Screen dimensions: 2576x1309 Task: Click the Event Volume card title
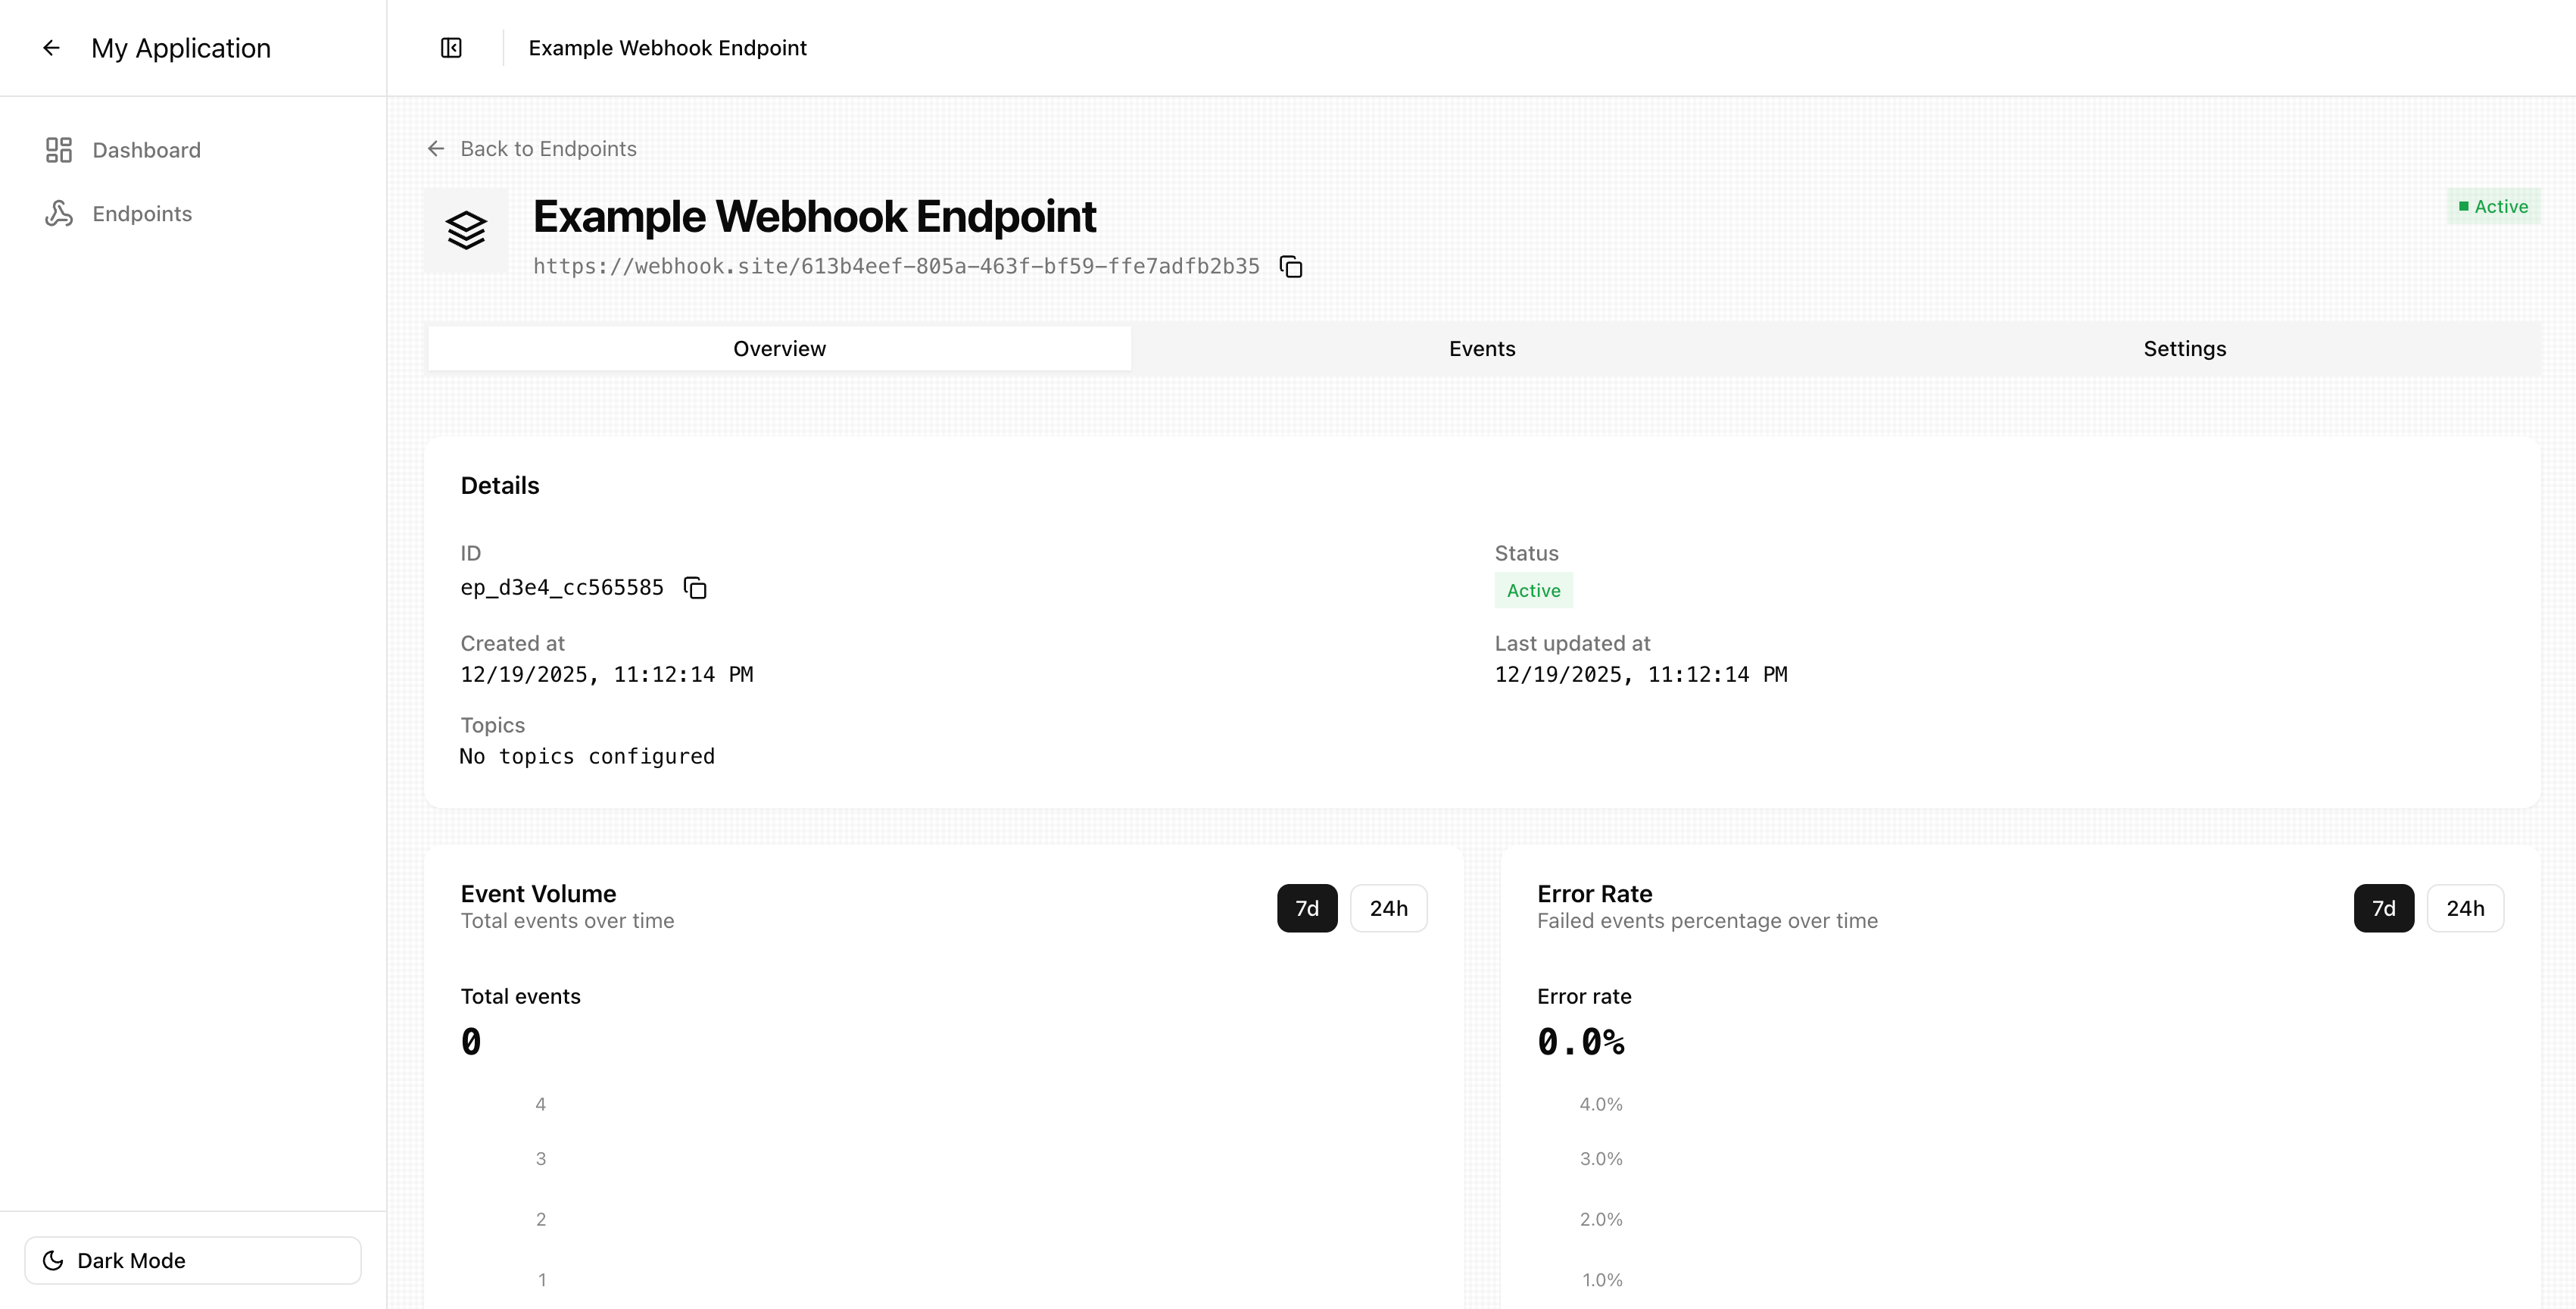point(538,894)
